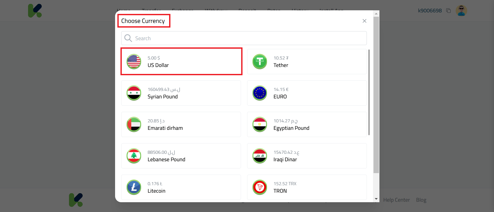
Task: Switch to the Rates page
Action: (x=274, y=11)
